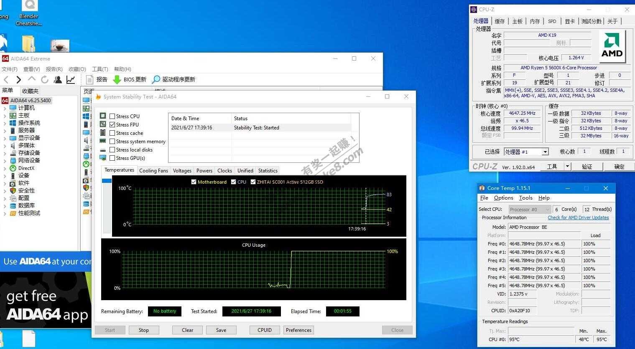Select the 性能测试 benchmark icon in tree
Screen dimensions: 635x349
pos(13,213)
